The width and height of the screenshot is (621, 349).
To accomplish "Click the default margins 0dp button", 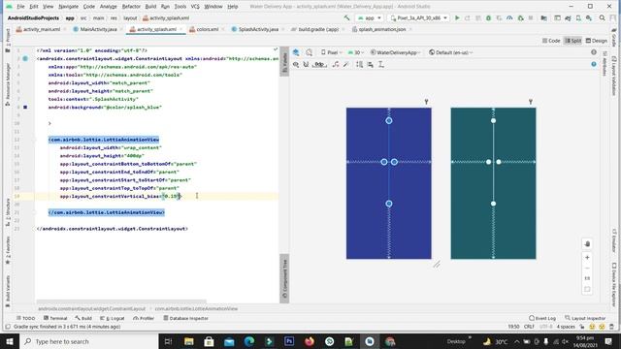I will [319, 64].
